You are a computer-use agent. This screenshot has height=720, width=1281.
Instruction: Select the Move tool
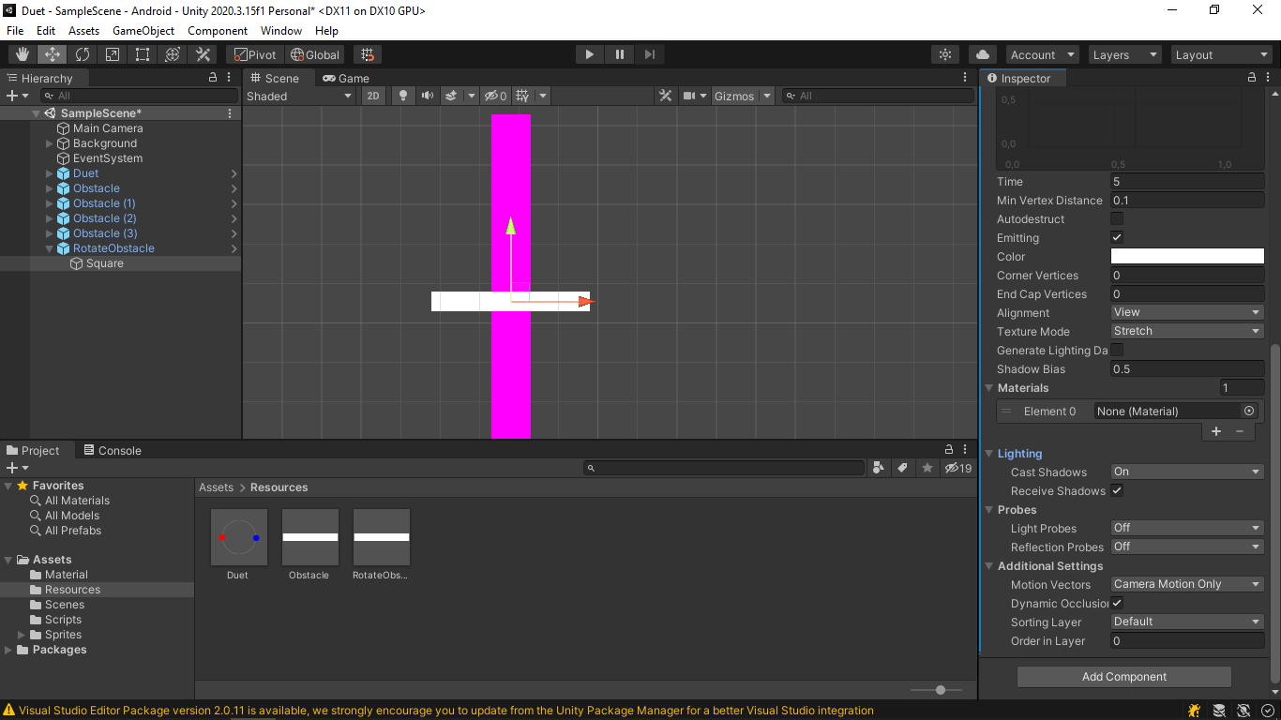click(53, 54)
